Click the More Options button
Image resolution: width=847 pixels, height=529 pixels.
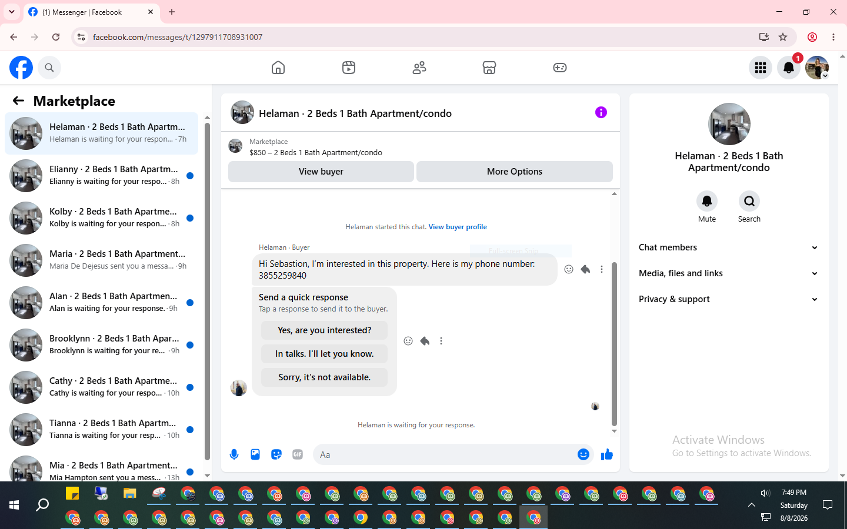tap(515, 172)
